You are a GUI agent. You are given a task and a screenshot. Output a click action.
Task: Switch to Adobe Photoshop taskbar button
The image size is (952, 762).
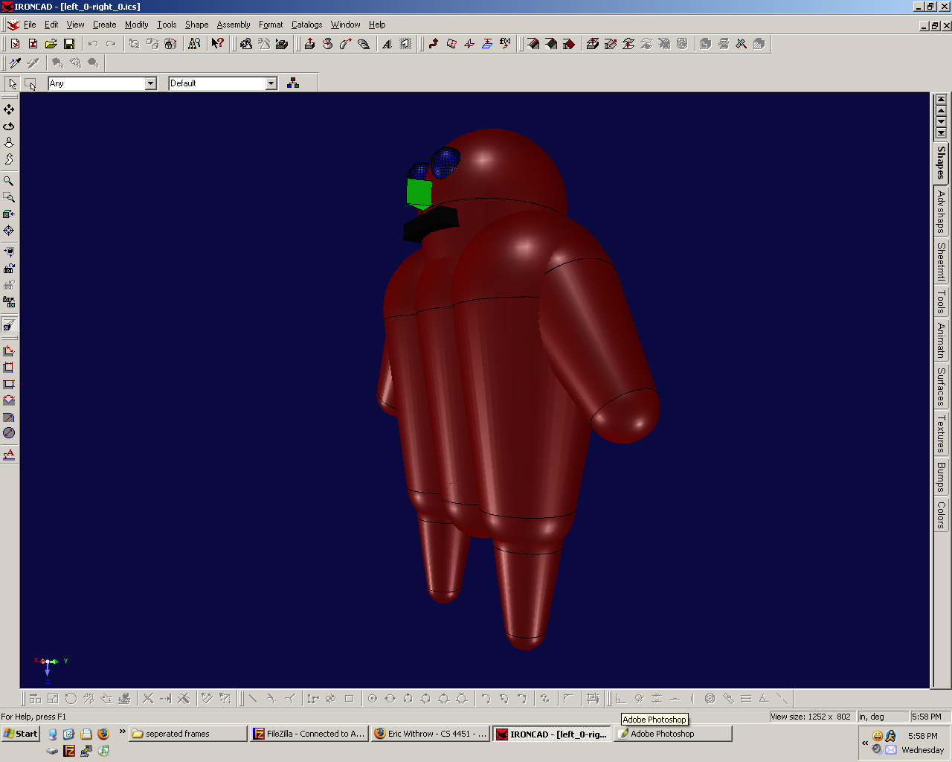673,734
